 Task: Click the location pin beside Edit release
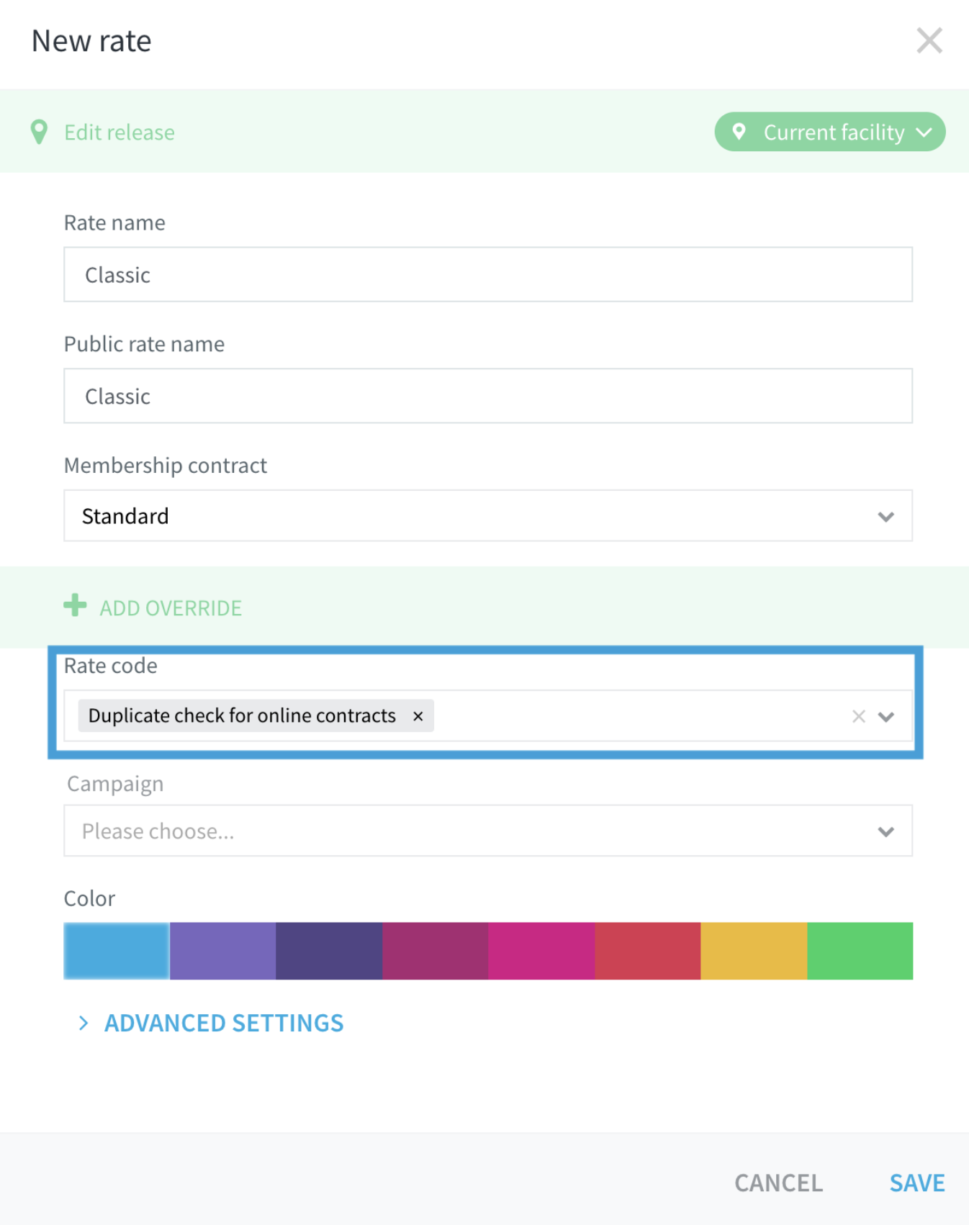(39, 132)
